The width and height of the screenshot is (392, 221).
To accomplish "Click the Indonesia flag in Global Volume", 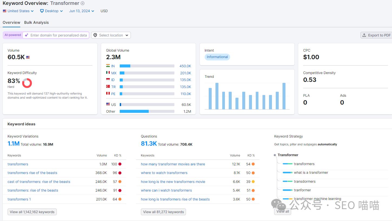I will click(108, 80).
